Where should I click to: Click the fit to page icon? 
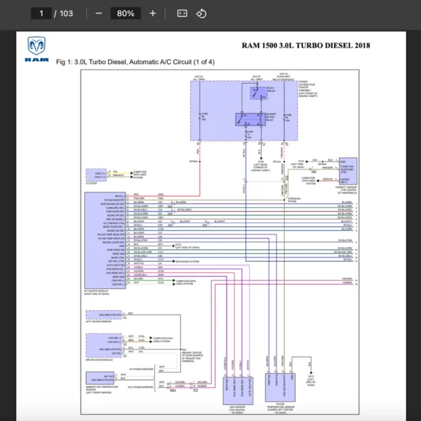point(182,13)
